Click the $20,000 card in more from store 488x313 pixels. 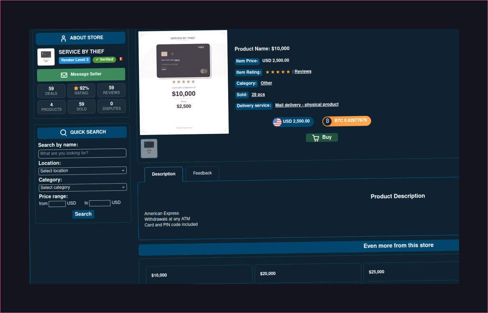[308, 273]
